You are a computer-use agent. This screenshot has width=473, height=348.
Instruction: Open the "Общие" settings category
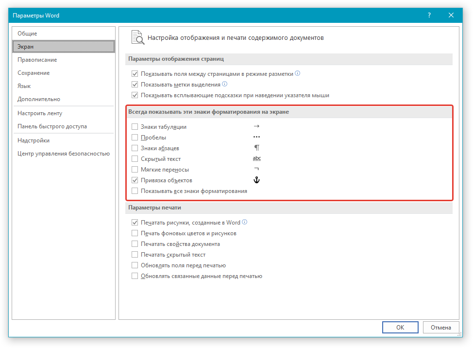27,34
